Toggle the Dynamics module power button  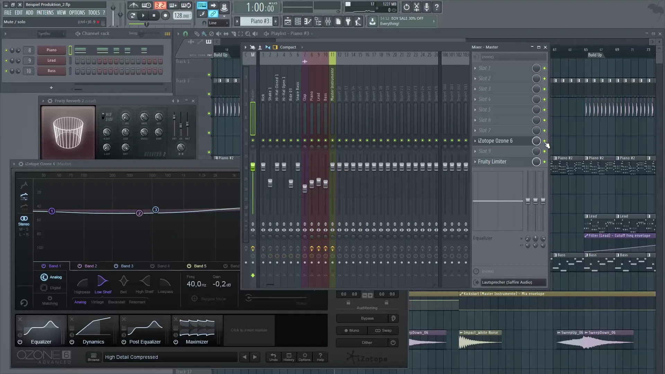click(72, 342)
